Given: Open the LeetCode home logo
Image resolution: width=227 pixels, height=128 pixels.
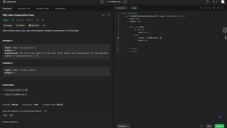Looking at the screenshot, I should [10, 1].
